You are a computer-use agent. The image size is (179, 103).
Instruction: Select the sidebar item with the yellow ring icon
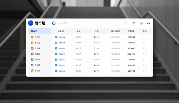36,71
